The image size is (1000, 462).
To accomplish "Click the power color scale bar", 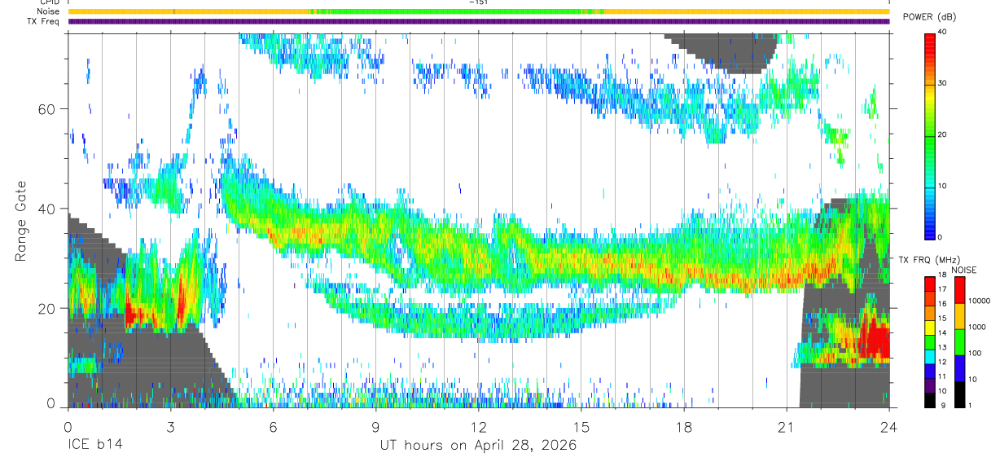I will pos(930,135).
